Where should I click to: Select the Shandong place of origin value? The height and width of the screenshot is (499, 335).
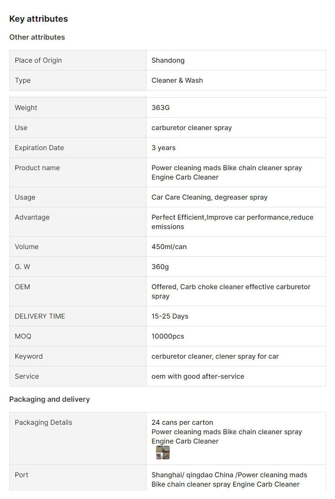[x=168, y=61]
